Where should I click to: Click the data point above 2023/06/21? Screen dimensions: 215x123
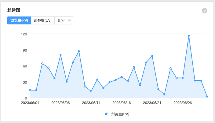tap(152, 56)
